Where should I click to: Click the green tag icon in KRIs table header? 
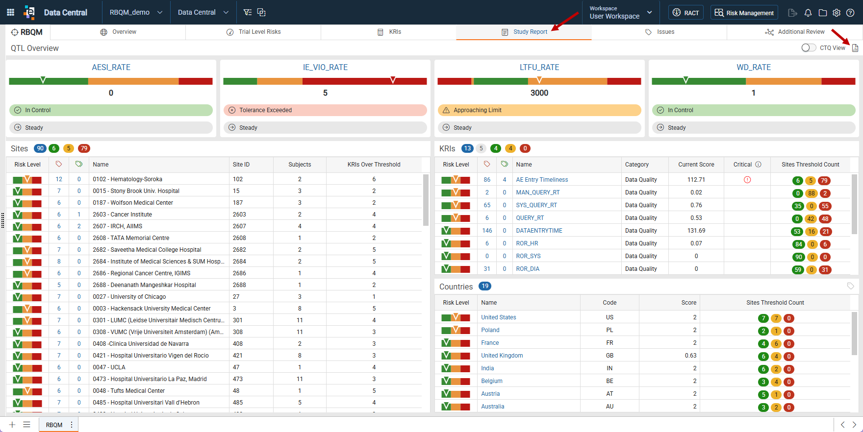click(x=505, y=164)
